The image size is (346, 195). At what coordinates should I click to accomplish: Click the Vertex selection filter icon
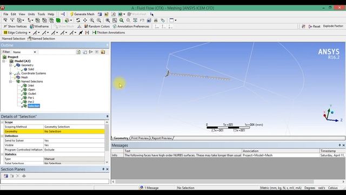(37, 21)
